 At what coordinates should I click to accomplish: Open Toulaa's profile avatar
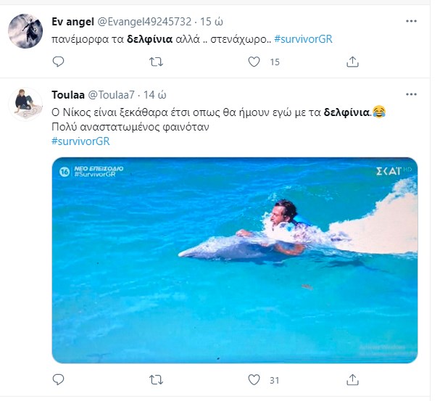tap(25, 104)
